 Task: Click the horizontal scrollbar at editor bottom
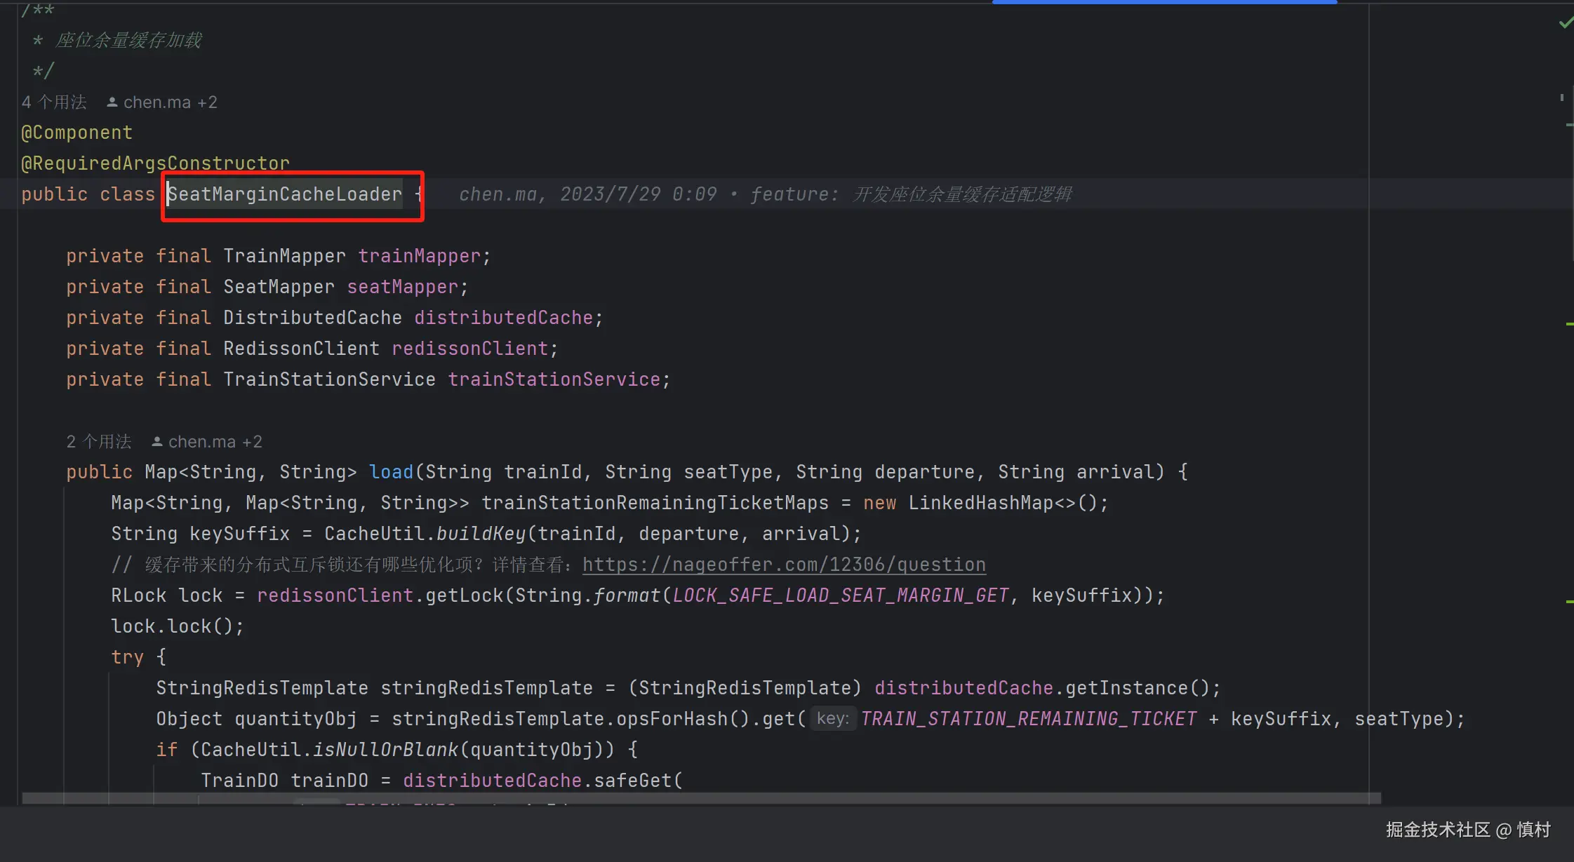tap(702, 798)
